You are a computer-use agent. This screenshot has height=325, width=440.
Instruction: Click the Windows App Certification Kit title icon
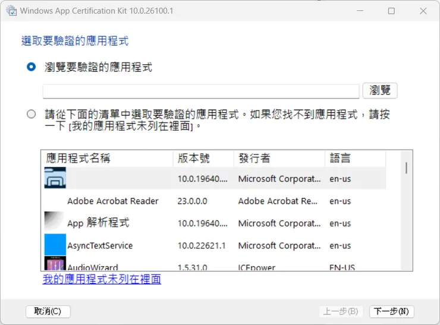pyautogui.click(x=11, y=11)
